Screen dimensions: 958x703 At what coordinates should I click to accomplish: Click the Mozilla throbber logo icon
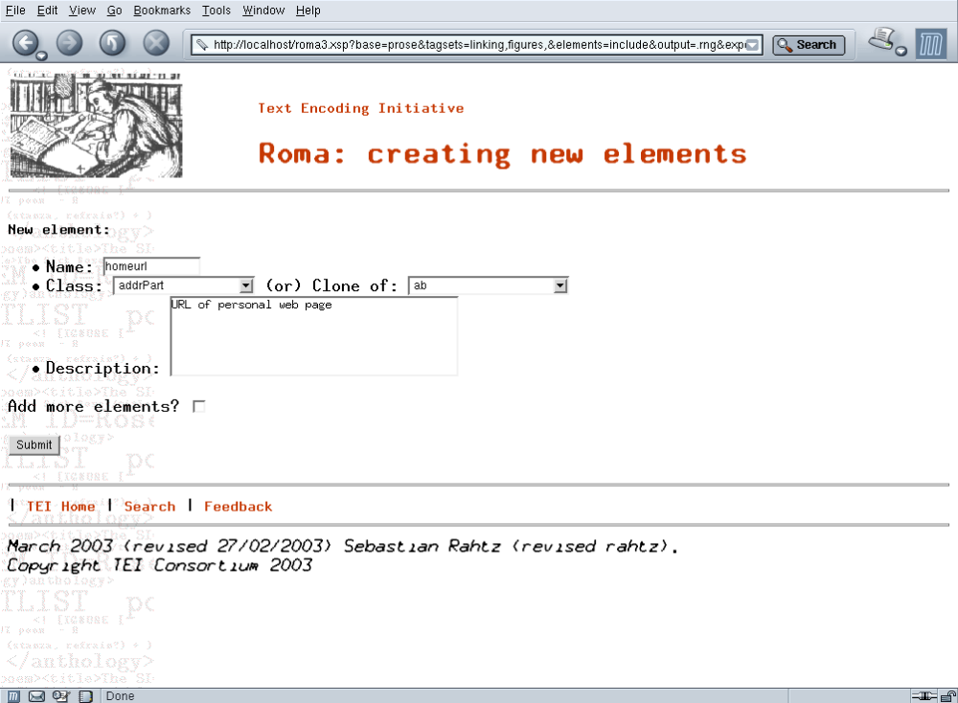pyautogui.click(x=930, y=44)
